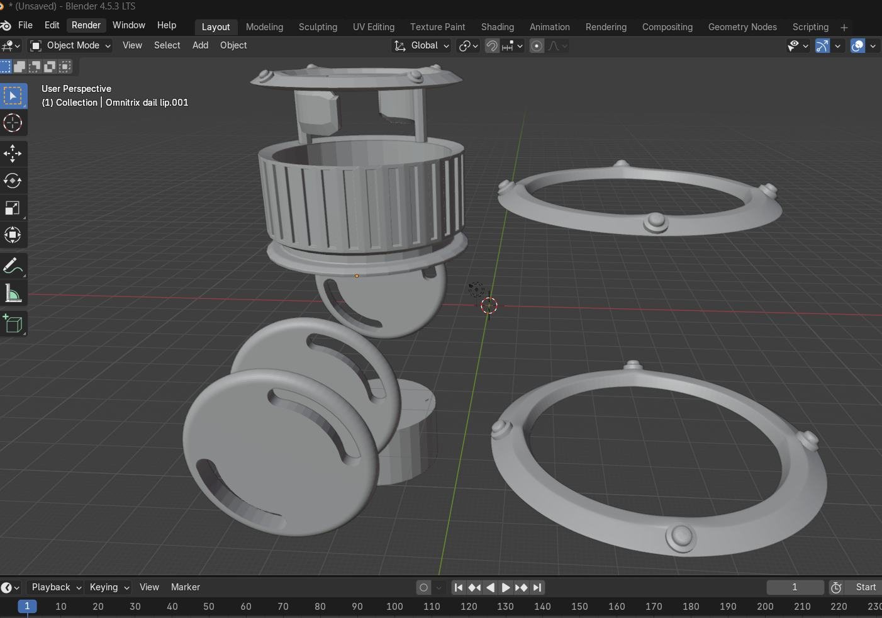Open the viewport Object menu
The image size is (882, 618).
click(233, 45)
